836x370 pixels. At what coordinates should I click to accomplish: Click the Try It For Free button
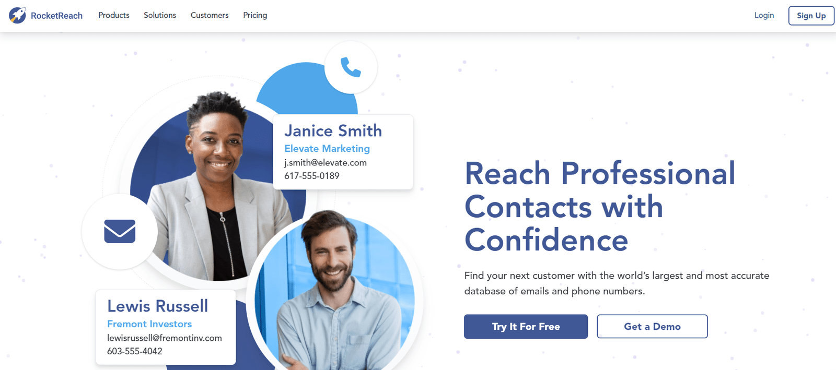point(526,327)
